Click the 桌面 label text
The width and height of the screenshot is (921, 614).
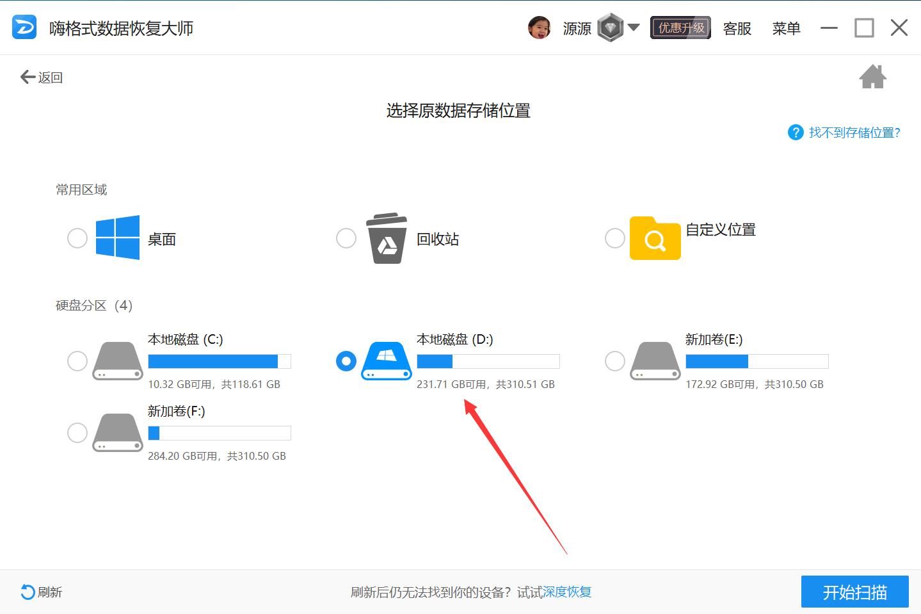pos(162,239)
